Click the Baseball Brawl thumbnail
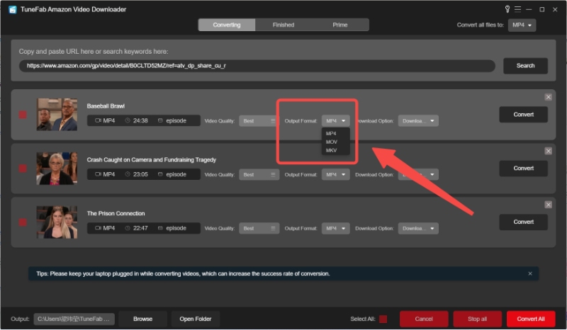The height and width of the screenshot is (330, 567). coord(57,115)
